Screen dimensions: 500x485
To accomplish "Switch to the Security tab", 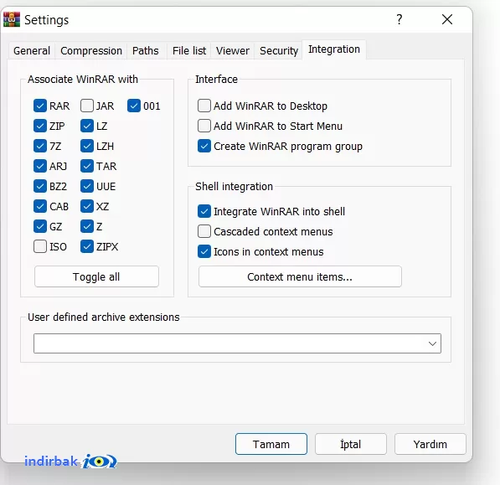I will tap(279, 51).
